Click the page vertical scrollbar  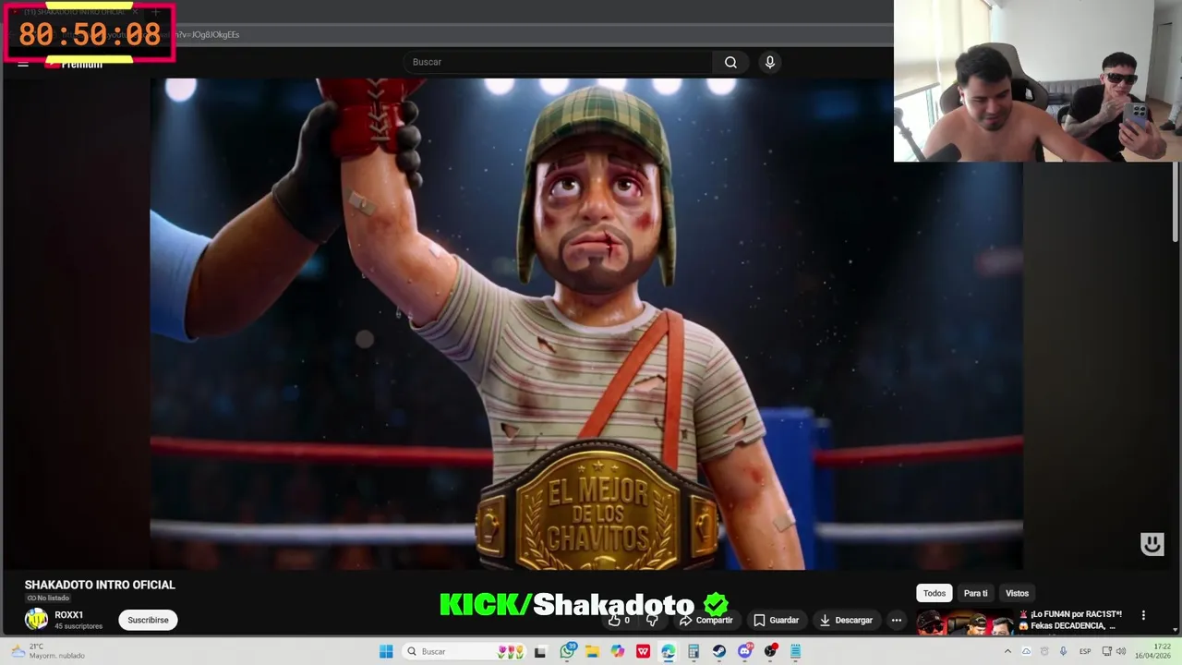tap(1176, 203)
